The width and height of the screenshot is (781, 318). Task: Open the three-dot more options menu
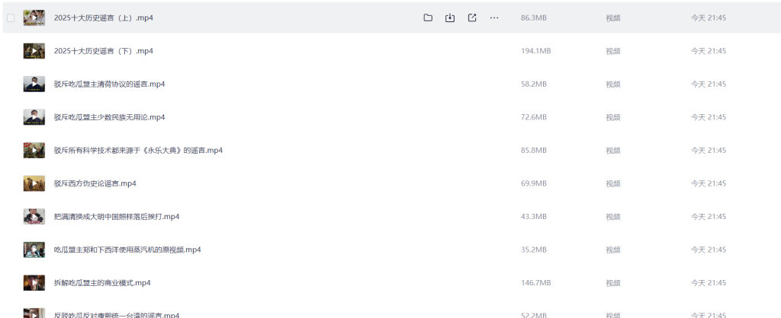coord(494,17)
